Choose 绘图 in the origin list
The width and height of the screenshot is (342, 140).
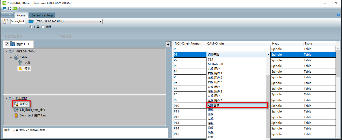tap(236, 137)
